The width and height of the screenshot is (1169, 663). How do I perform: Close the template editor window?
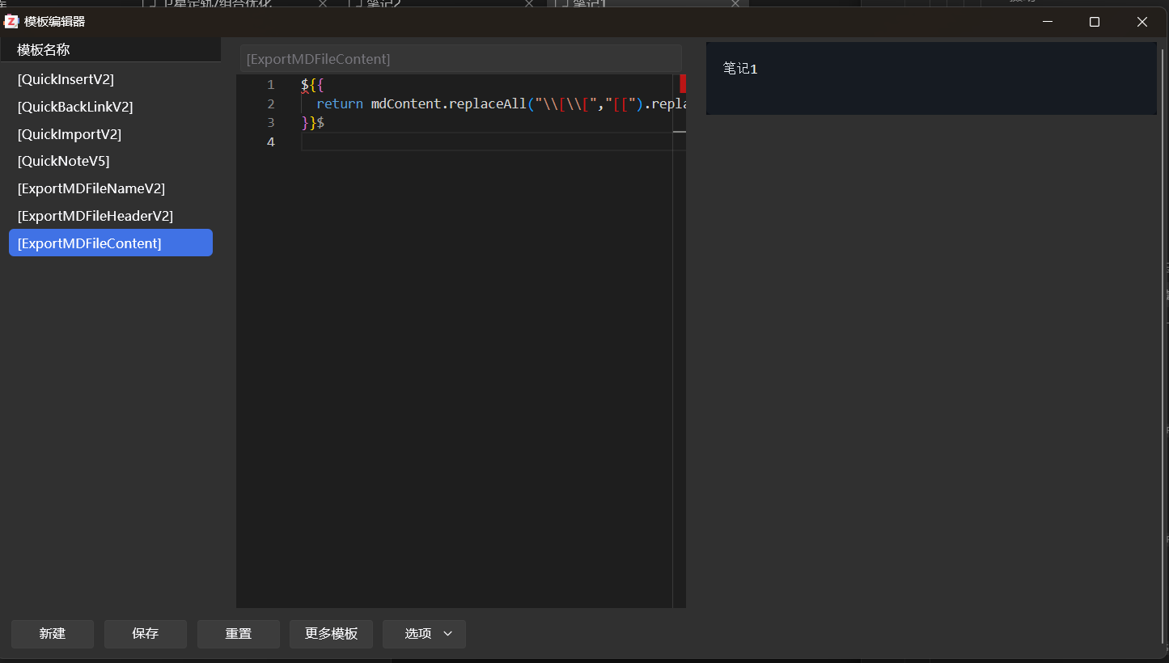point(1141,22)
